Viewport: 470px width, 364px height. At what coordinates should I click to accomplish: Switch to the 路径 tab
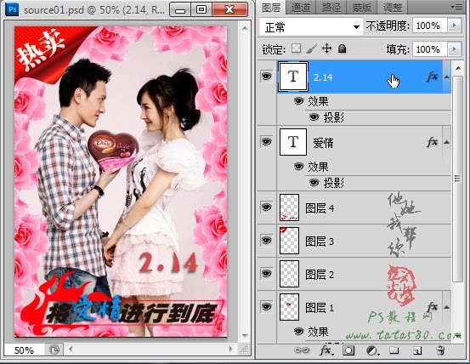(x=331, y=8)
